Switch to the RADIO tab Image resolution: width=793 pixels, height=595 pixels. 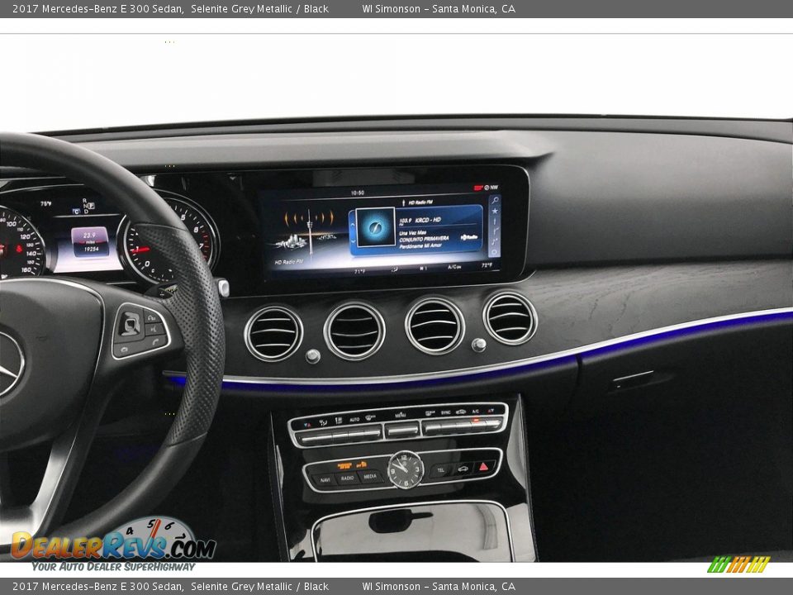[x=347, y=478]
